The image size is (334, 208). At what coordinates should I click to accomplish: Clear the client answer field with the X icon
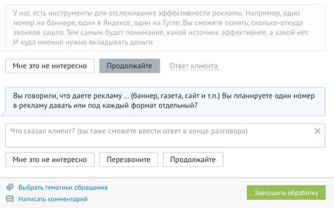tap(317, 131)
